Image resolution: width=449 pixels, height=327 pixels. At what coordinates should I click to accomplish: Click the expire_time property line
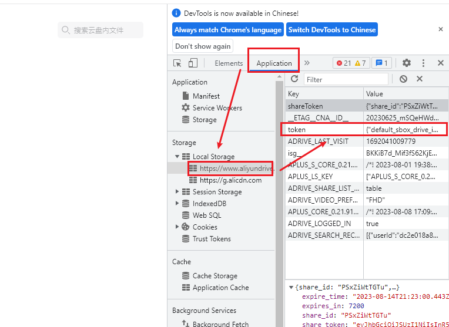point(375,296)
